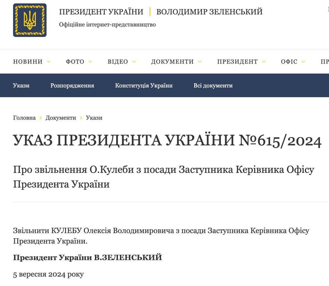Click the yellow separator bar beside Зеленський's name
This screenshot has width=329, height=286.
(150, 12)
